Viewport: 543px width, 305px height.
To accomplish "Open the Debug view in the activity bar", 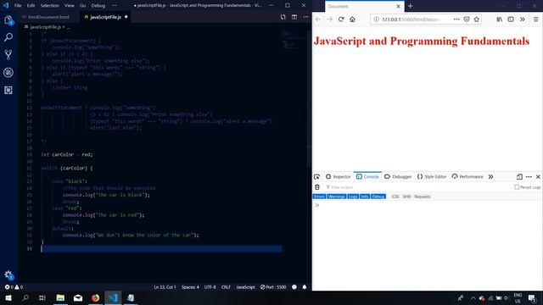I will tap(8, 72).
